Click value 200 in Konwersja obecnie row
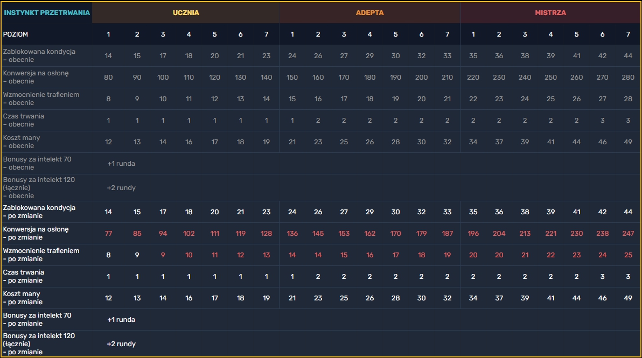This screenshot has width=642, height=358. (421, 78)
